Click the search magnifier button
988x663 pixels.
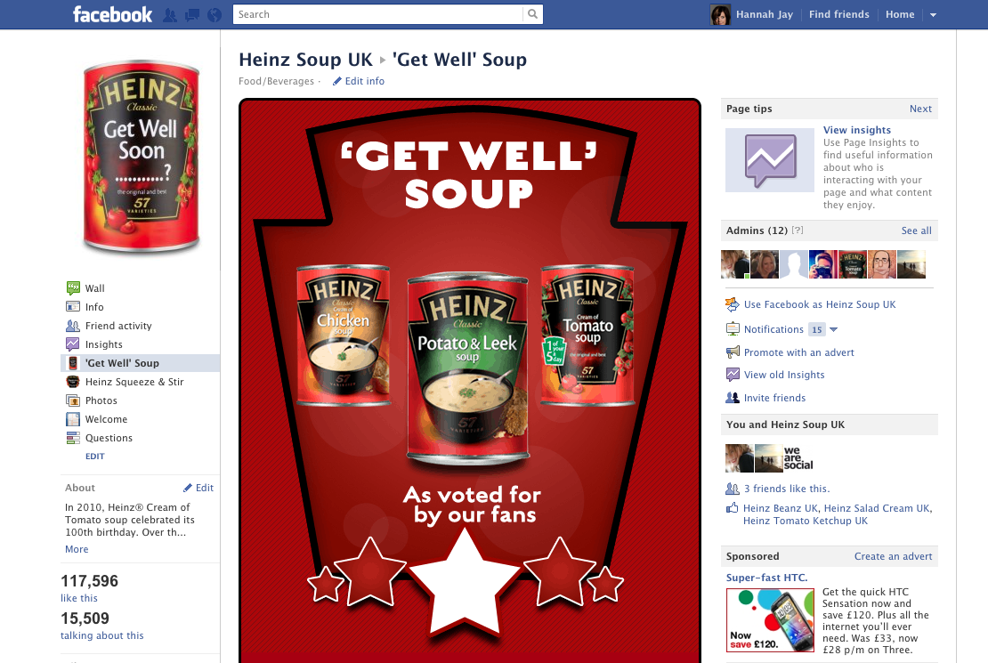[x=532, y=14]
